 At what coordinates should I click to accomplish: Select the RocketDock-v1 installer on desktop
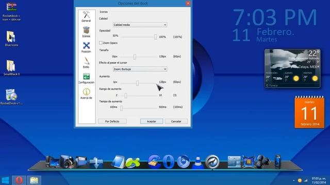[11, 97]
